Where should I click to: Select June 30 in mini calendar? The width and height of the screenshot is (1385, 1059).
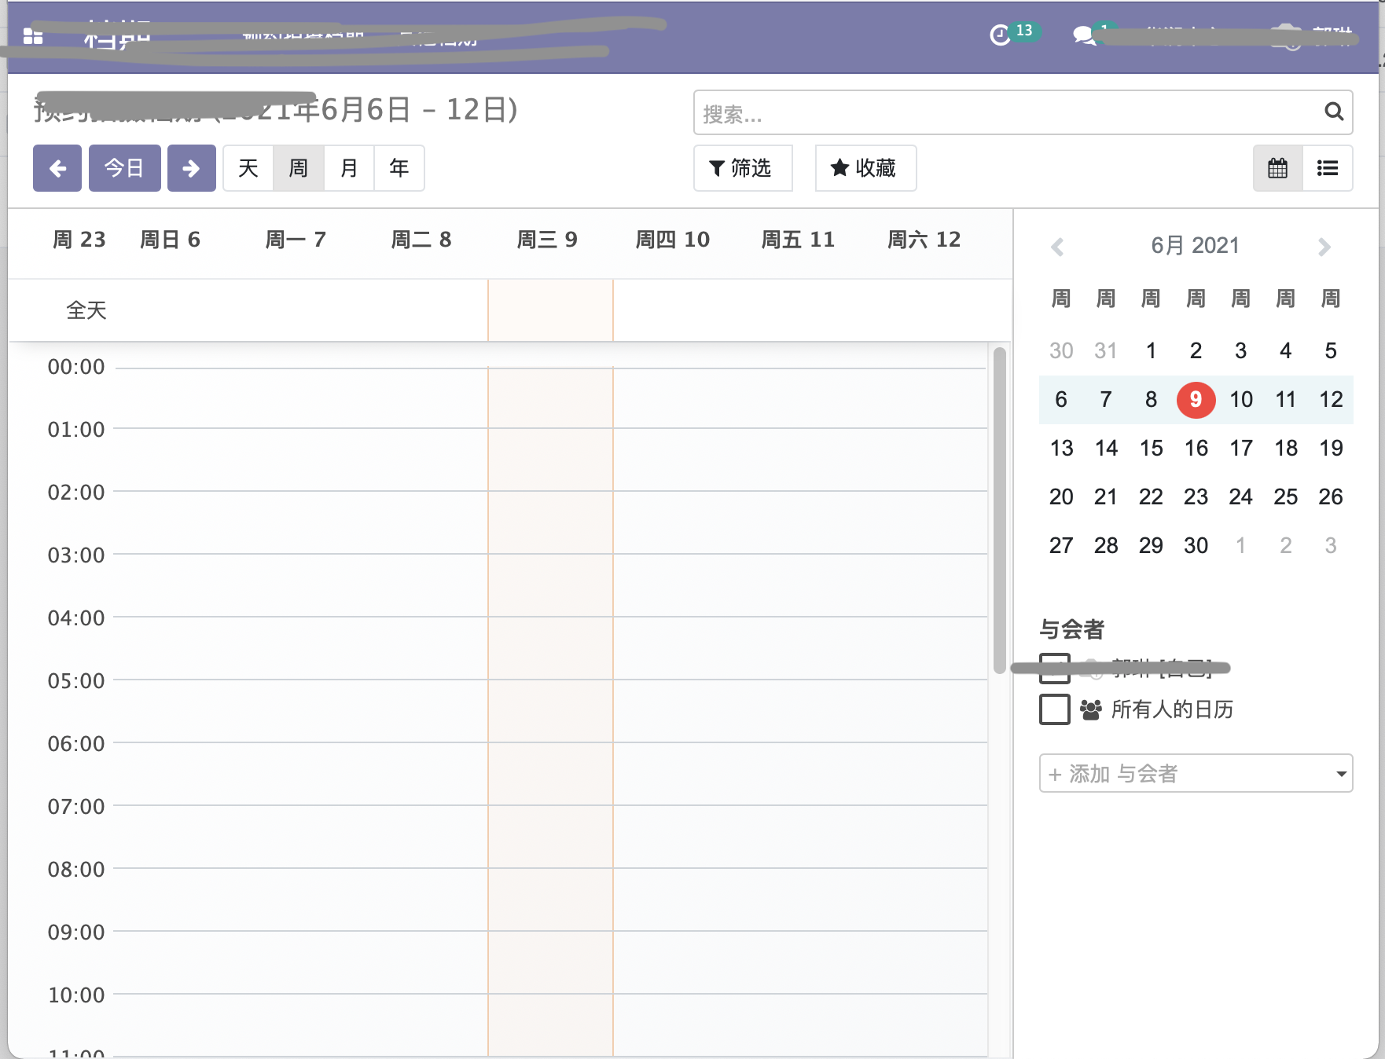click(1196, 546)
